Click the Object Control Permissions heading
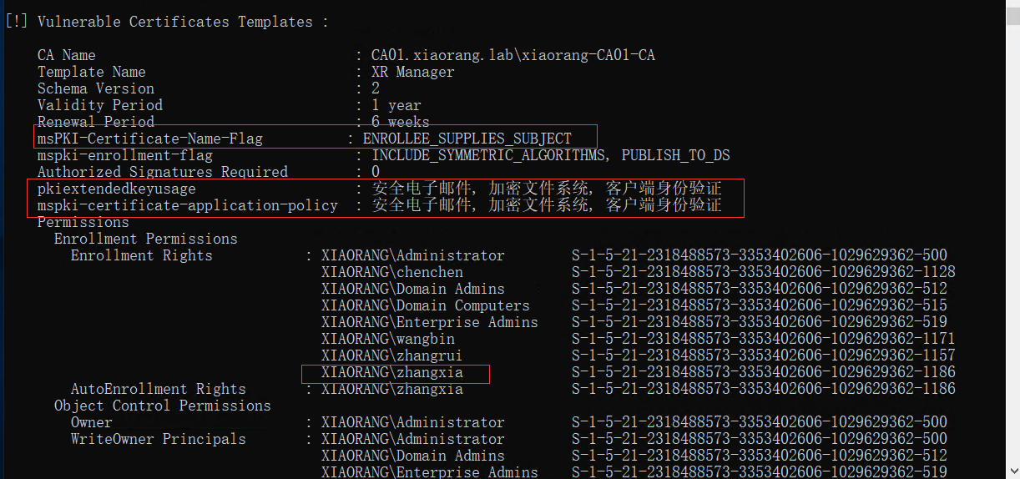 (162, 406)
